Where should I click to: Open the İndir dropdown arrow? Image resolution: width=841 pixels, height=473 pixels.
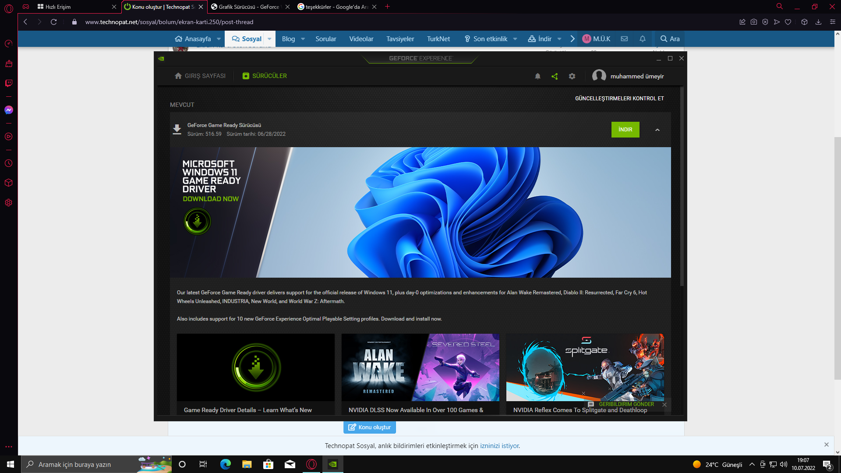click(x=559, y=39)
